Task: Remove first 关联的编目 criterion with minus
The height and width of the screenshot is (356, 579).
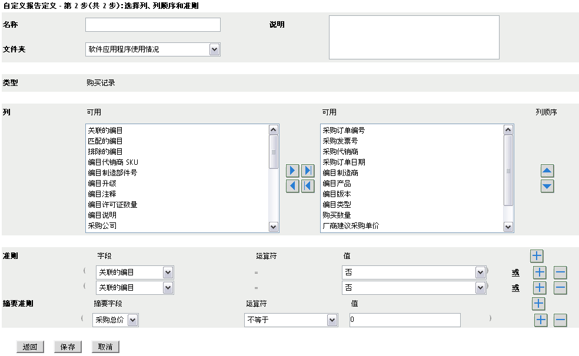Action: (560, 272)
